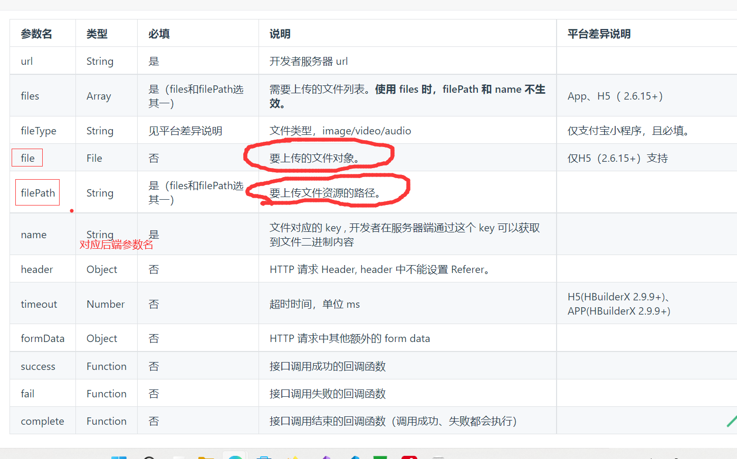The height and width of the screenshot is (459, 737).
Task: Select the red-boxed 'filePath' parameter label
Action: click(37, 192)
